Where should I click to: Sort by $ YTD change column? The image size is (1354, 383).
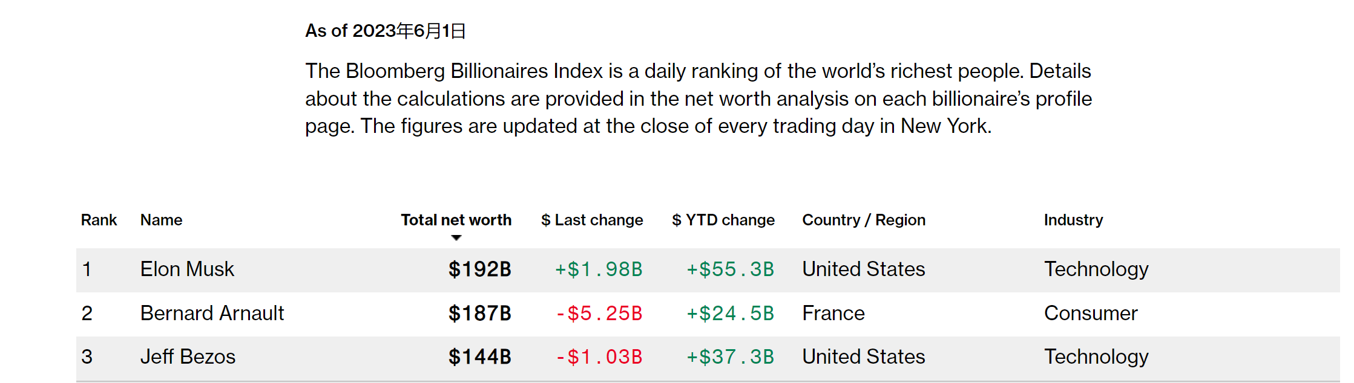[723, 220]
